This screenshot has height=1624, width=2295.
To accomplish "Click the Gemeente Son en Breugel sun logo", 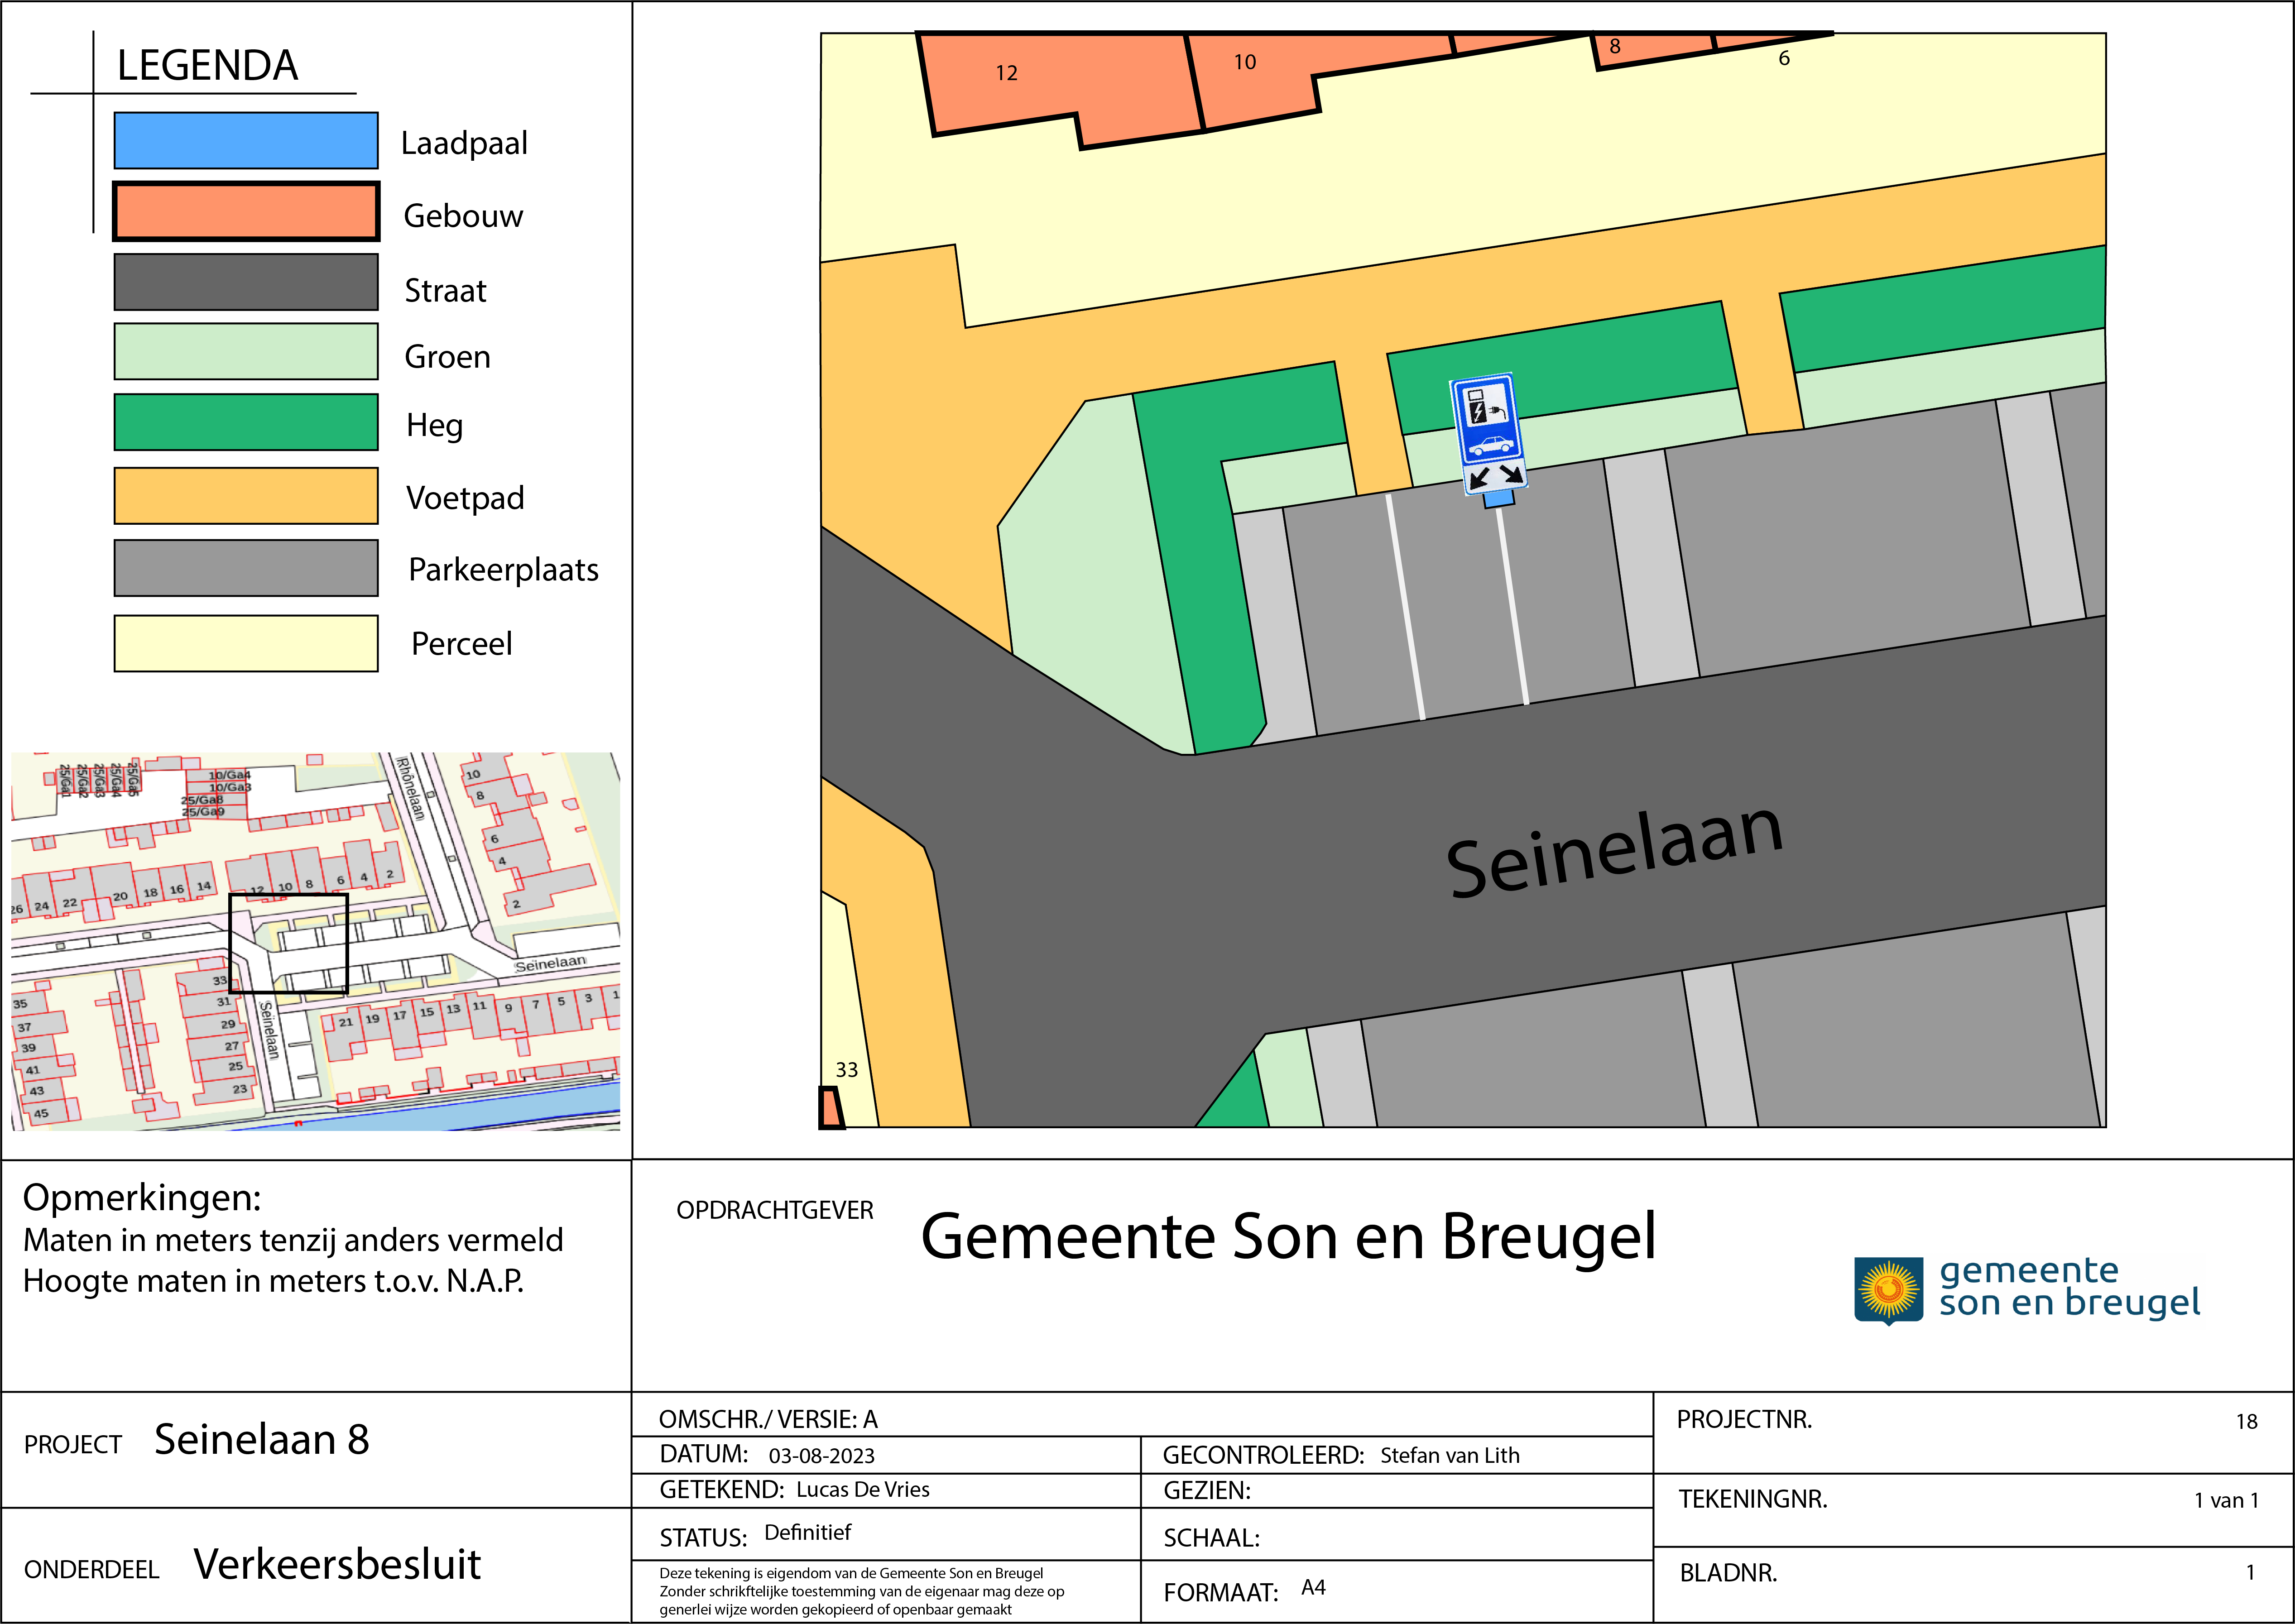I will pyautogui.click(x=1888, y=1290).
